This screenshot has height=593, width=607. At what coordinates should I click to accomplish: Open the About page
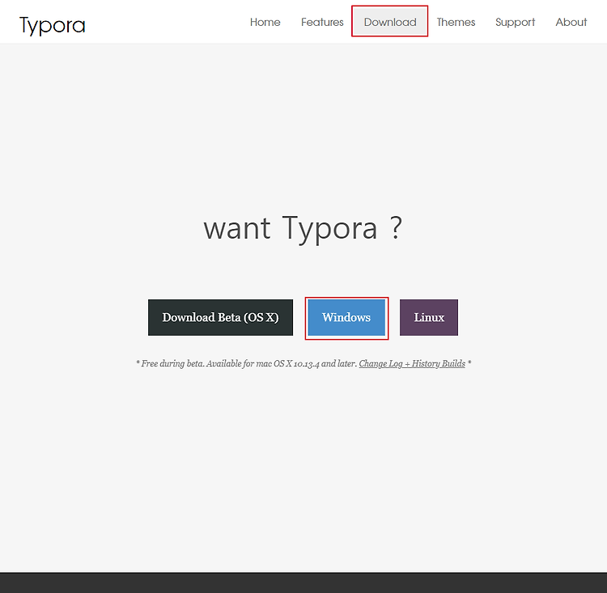pos(571,22)
